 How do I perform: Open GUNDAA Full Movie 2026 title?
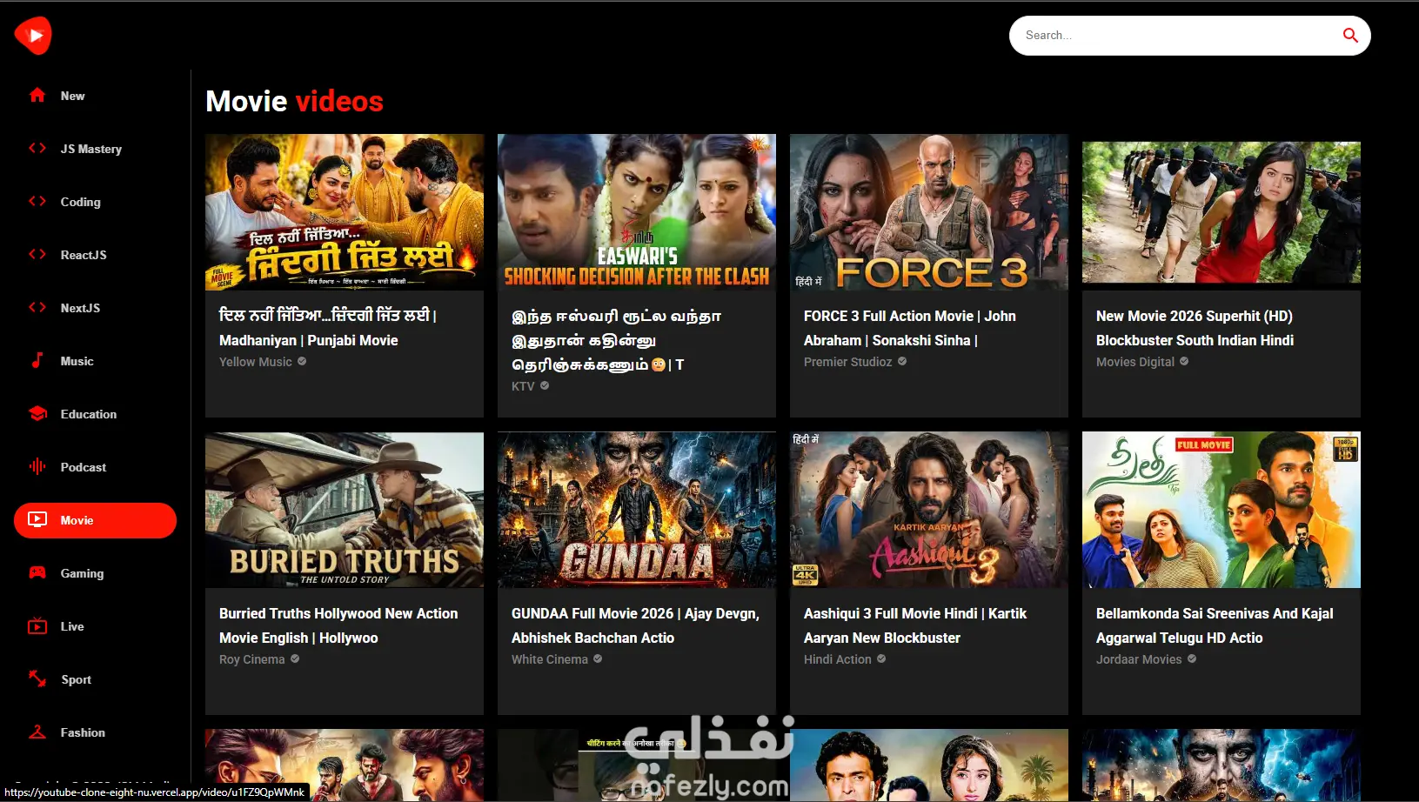point(635,625)
